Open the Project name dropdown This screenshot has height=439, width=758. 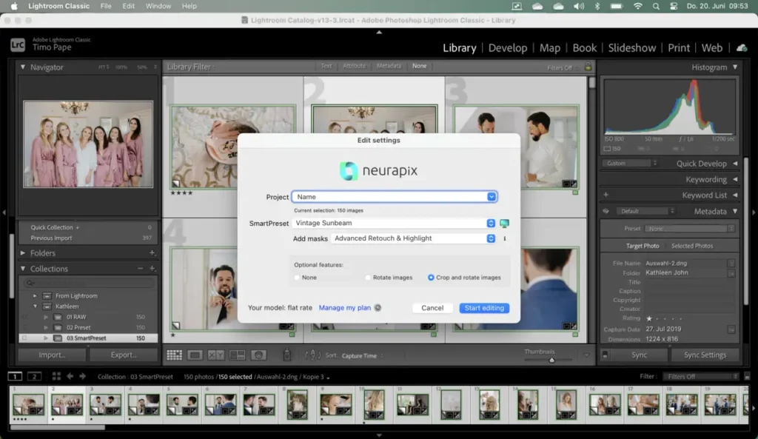[x=492, y=197]
